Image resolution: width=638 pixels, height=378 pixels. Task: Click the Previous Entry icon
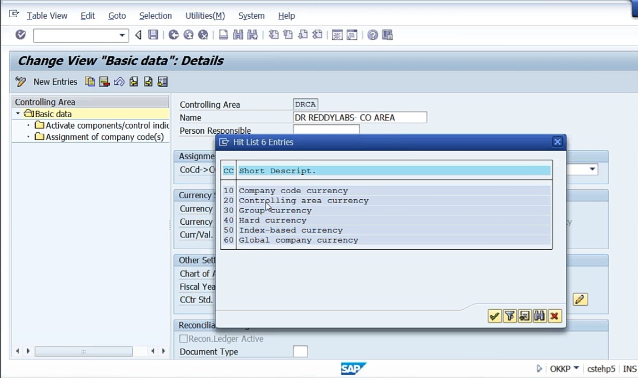click(133, 82)
